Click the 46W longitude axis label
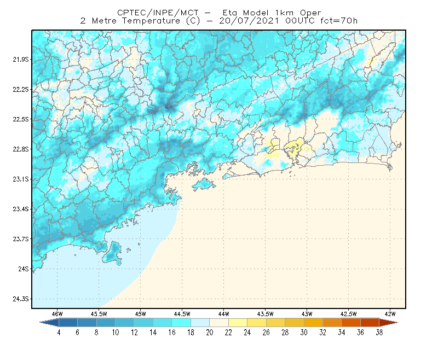The width and height of the screenshot is (438, 338). pyautogui.click(x=57, y=314)
